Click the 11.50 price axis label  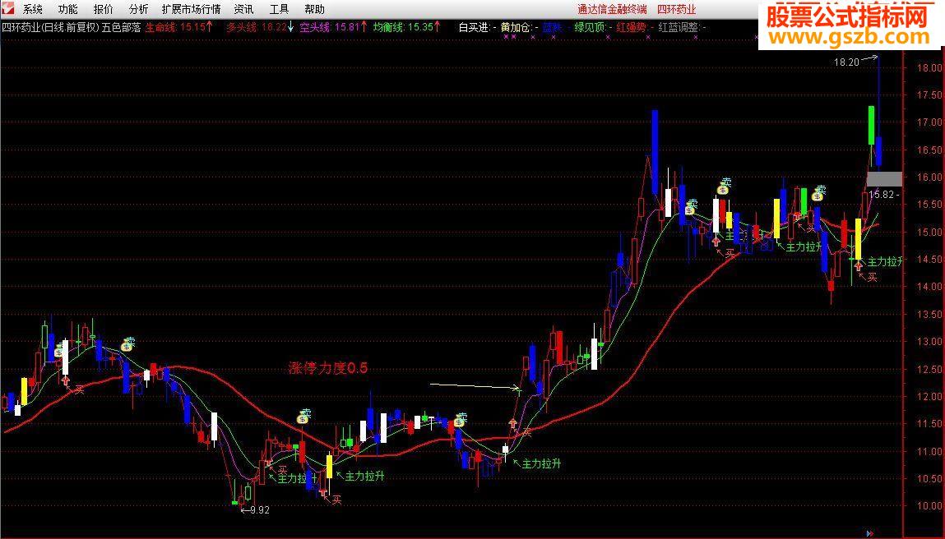tap(929, 424)
